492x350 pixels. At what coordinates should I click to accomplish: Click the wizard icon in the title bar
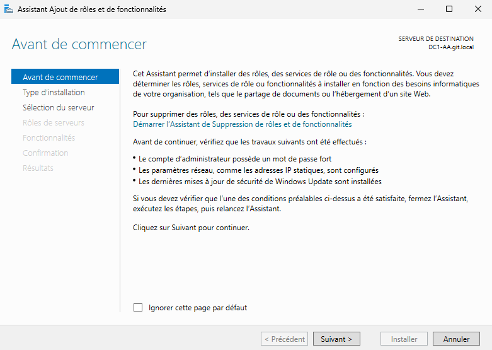point(8,9)
